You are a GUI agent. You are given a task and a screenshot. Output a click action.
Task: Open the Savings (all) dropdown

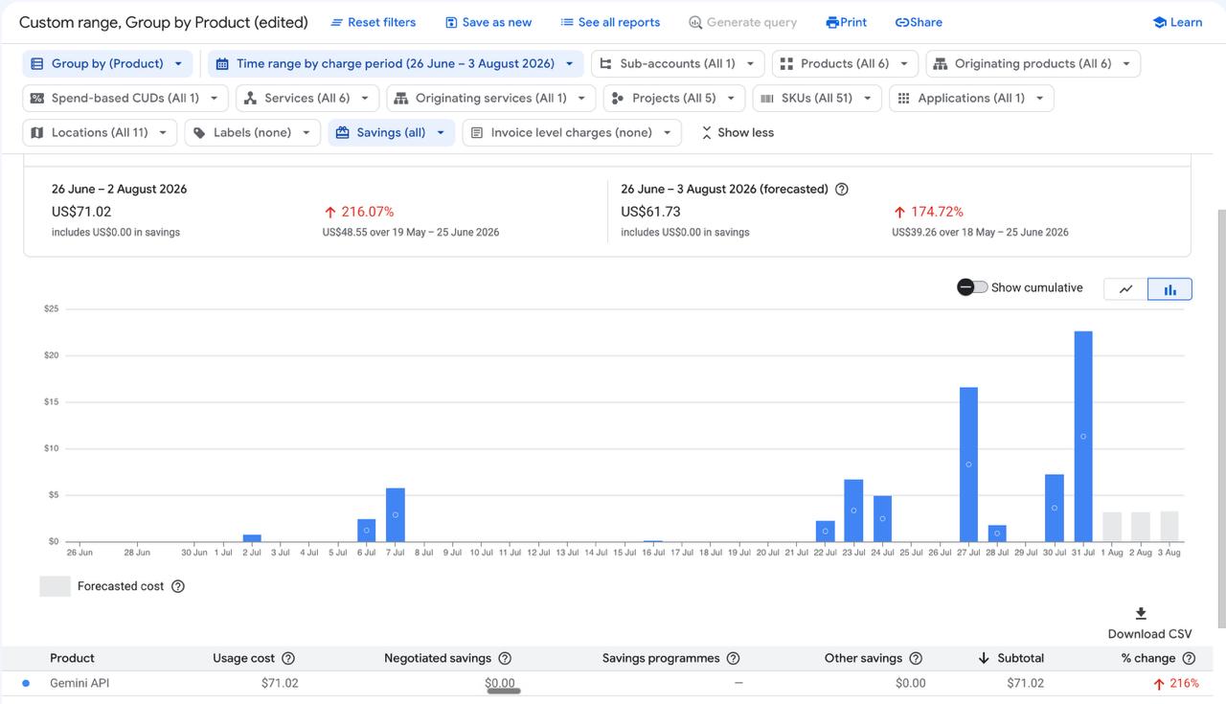[x=391, y=132]
